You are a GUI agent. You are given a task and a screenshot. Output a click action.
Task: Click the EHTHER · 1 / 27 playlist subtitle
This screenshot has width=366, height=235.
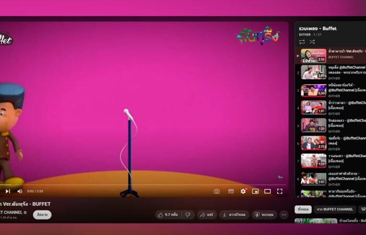pyautogui.click(x=310, y=35)
